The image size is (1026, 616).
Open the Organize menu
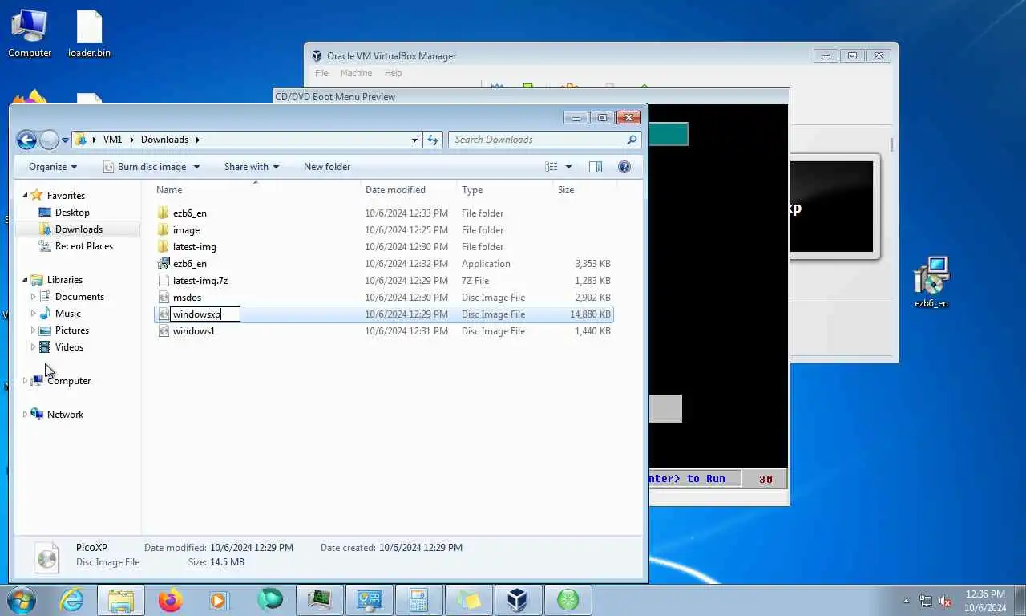[53, 167]
